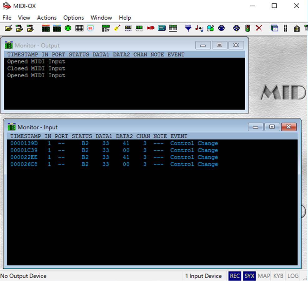Minimize the Monitor - Output window
This screenshot has height=281, width=308.
coord(203,45)
